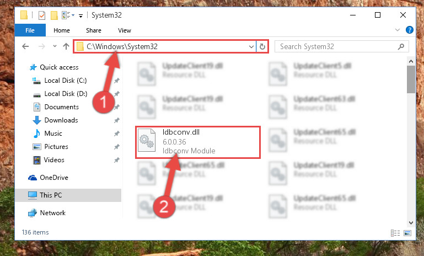The width and height of the screenshot is (424, 256).
Task: Click the search magnifier icon
Action: click(x=401, y=46)
